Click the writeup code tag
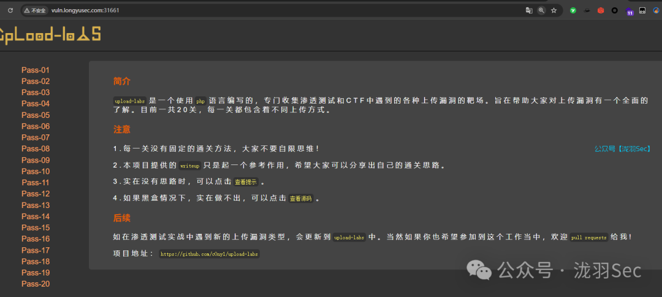The image size is (662, 297). 189,166
